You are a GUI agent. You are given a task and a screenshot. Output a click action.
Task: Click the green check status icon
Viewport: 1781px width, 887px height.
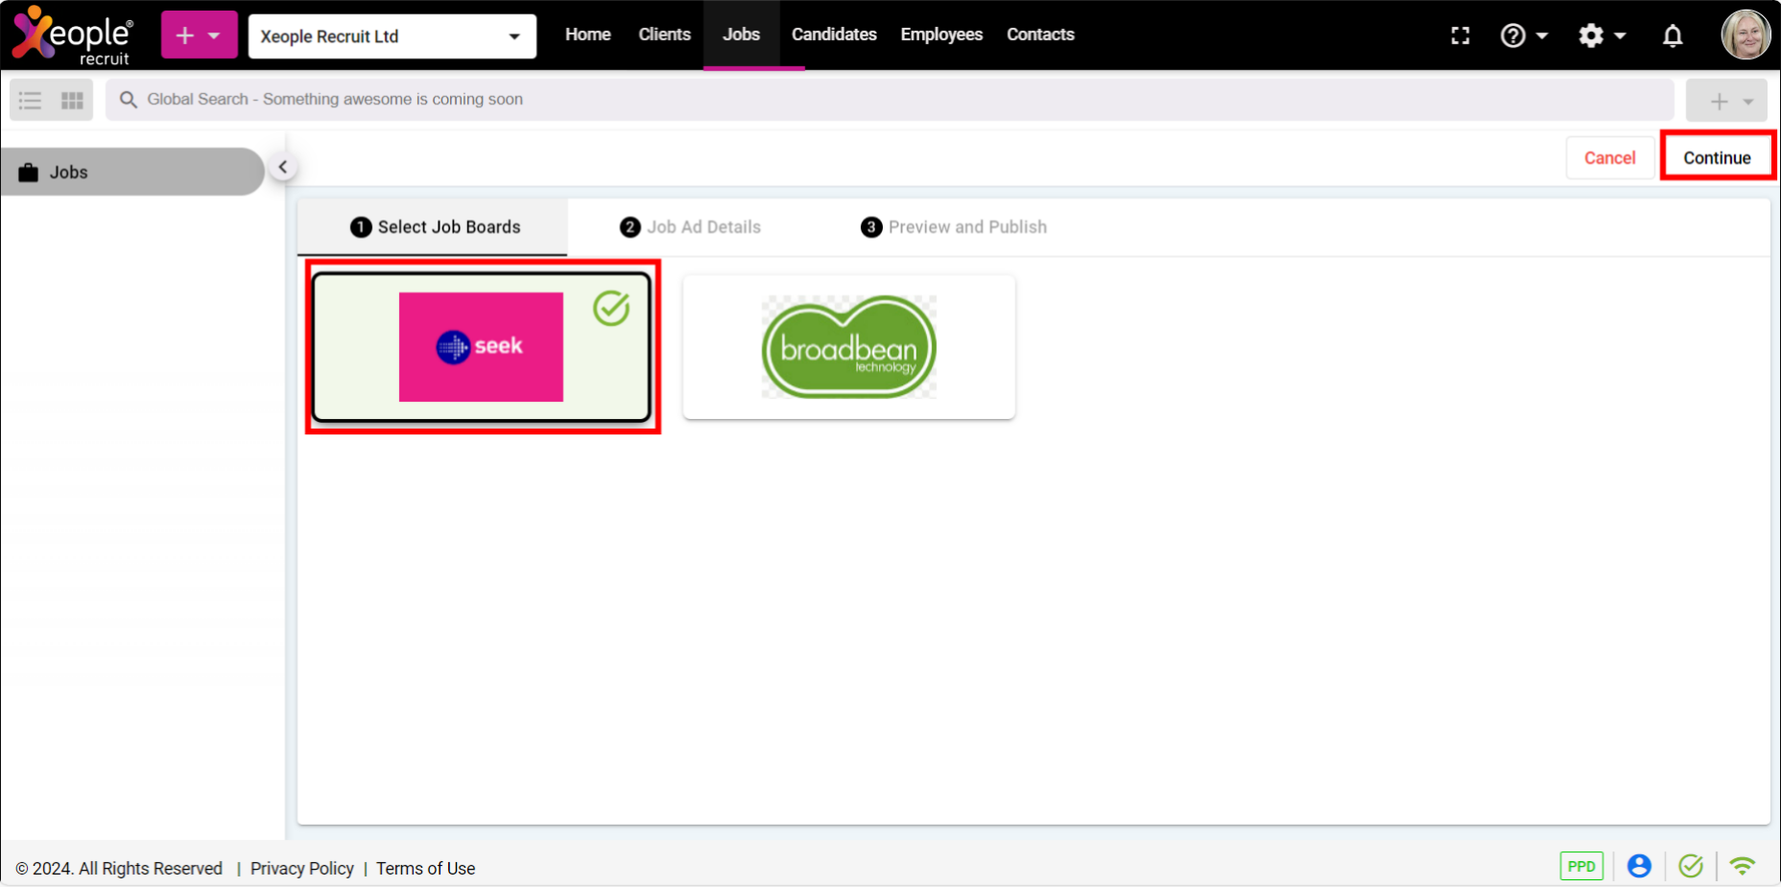1691,867
